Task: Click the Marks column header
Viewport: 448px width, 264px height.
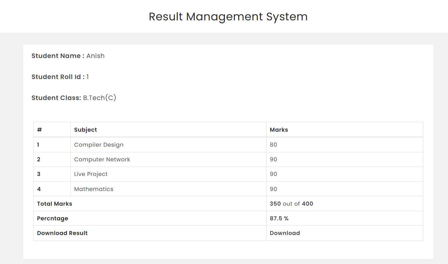Action: (279, 130)
